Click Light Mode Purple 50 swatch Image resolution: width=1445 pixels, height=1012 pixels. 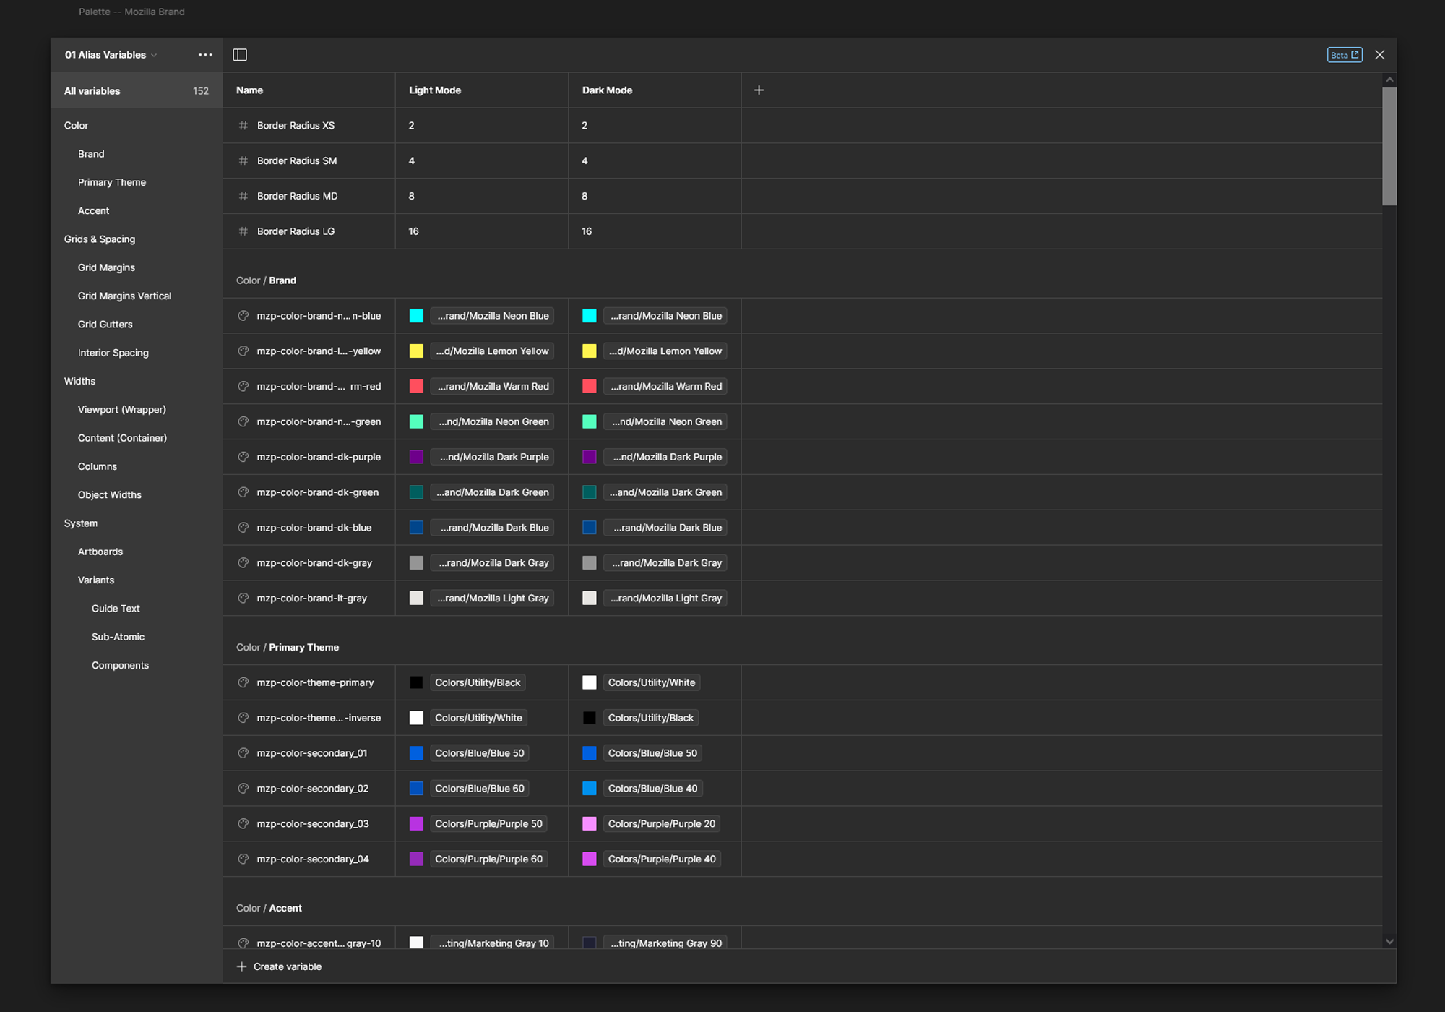tap(416, 824)
